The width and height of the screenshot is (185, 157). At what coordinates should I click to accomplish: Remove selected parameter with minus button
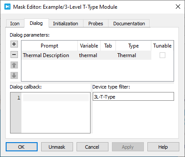pos(14,55)
